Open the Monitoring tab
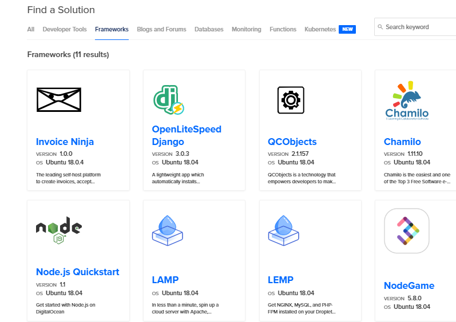This screenshot has width=456, height=322. pyautogui.click(x=247, y=29)
